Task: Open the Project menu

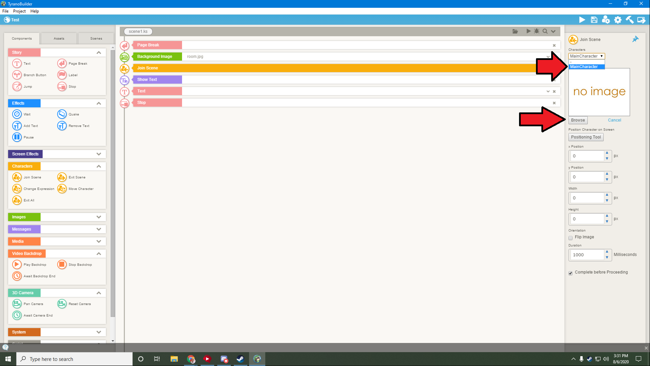Action: click(x=19, y=11)
